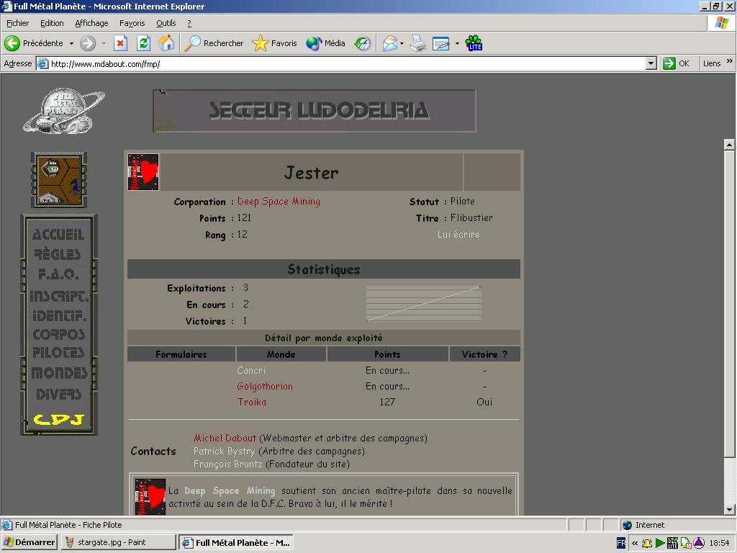Click the Michel Dabout contact link
The height and width of the screenshot is (553, 737).
pyautogui.click(x=225, y=439)
